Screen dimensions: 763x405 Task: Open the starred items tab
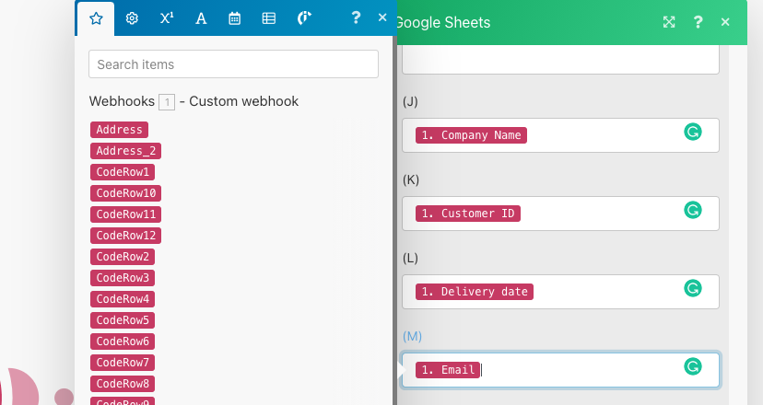pyautogui.click(x=96, y=18)
